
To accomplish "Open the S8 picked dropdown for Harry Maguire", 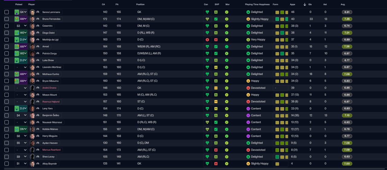I will click(x=21, y=136).
